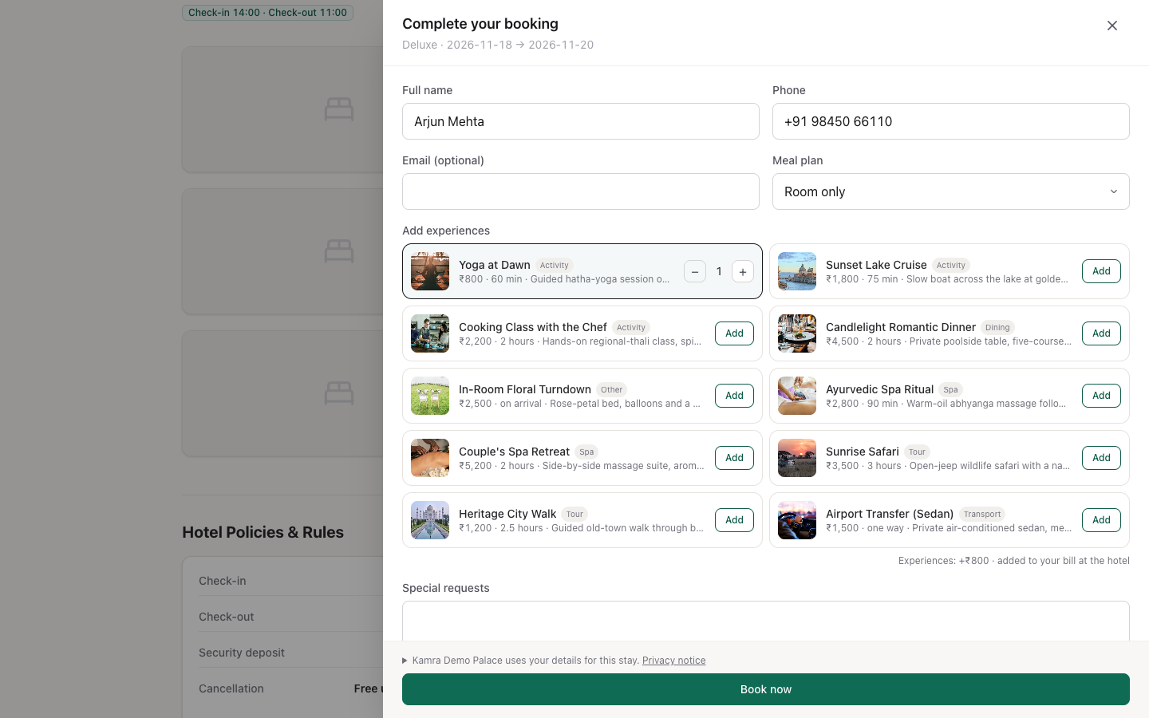Click the Heritage City Walk thumbnail
Image resolution: width=1149 pixels, height=718 pixels.
(430, 520)
